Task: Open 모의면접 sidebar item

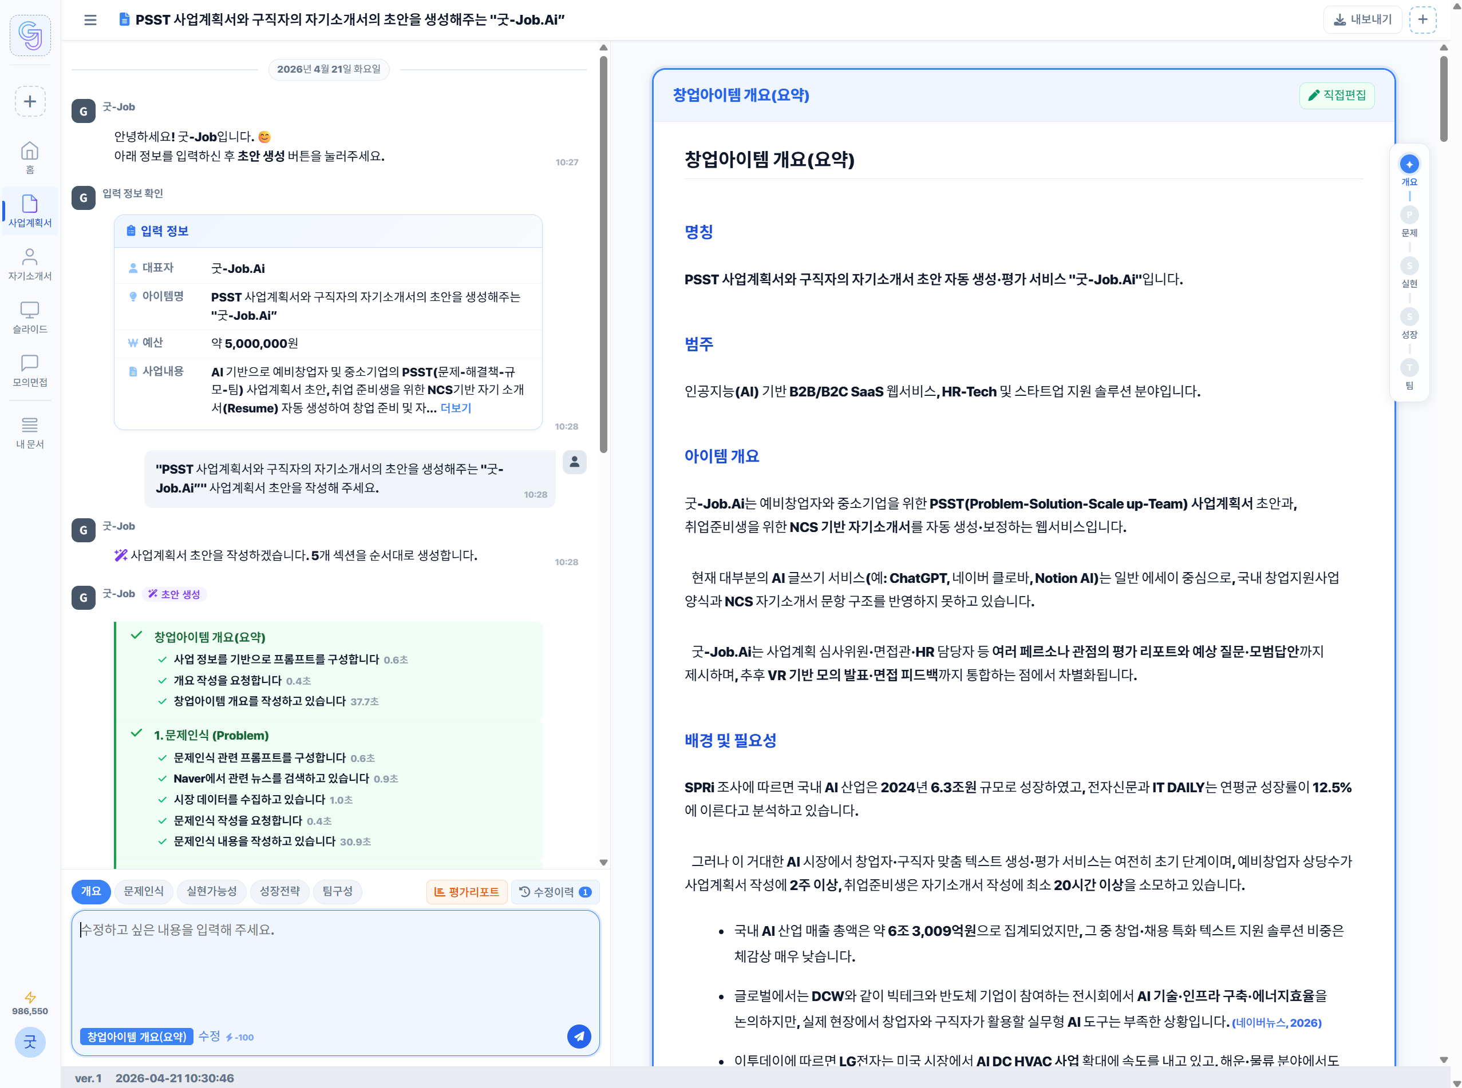Action: pos(30,371)
